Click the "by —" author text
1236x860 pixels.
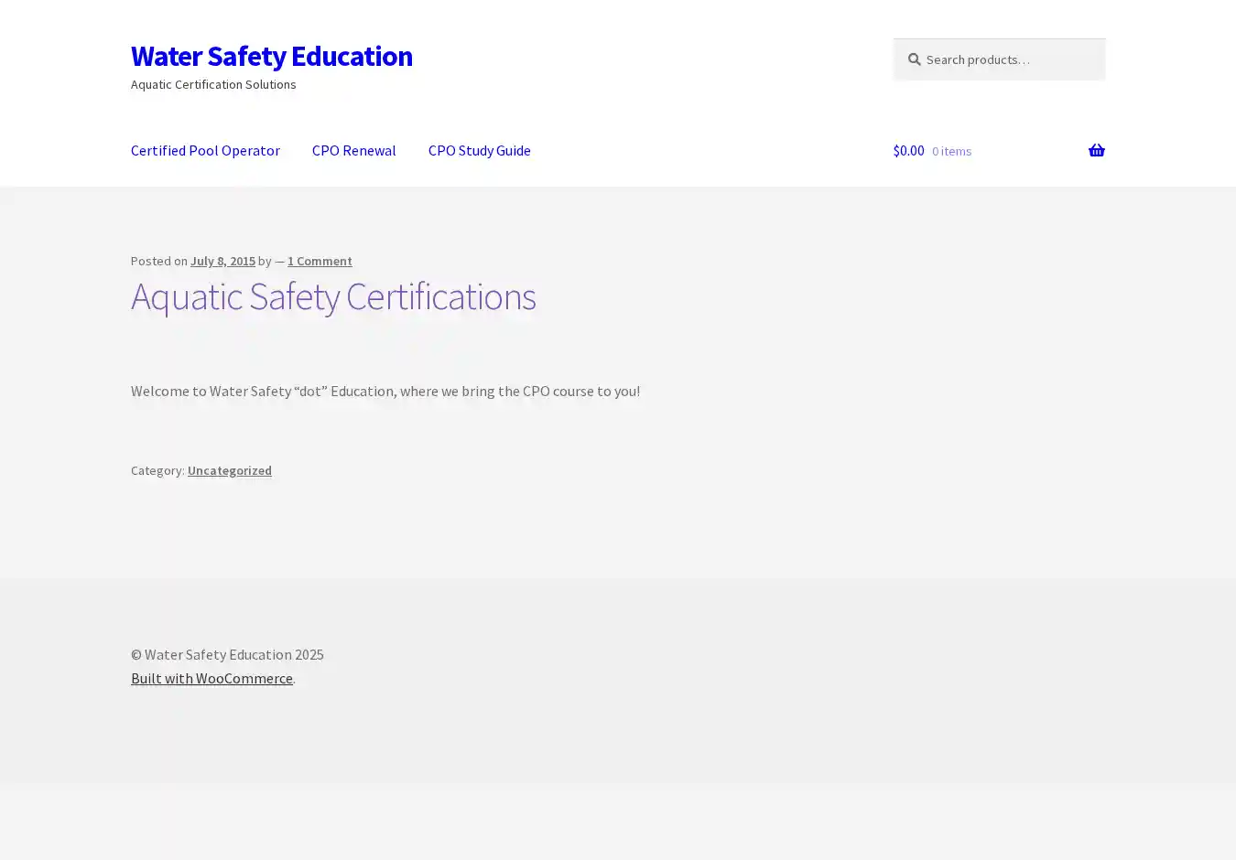coord(270,262)
